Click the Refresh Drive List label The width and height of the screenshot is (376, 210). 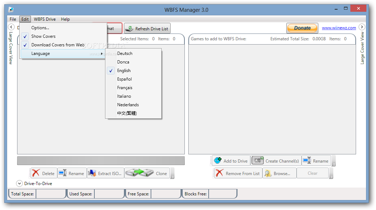(x=152, y=29)
